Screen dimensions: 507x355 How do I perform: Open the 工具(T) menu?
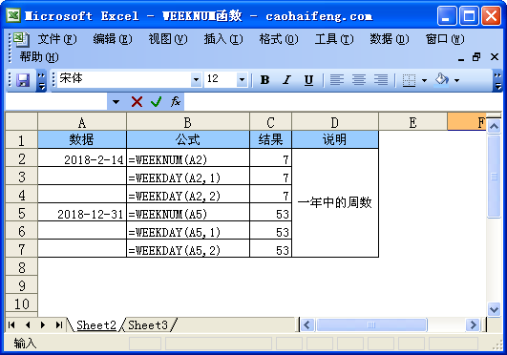tap(334, 39)
